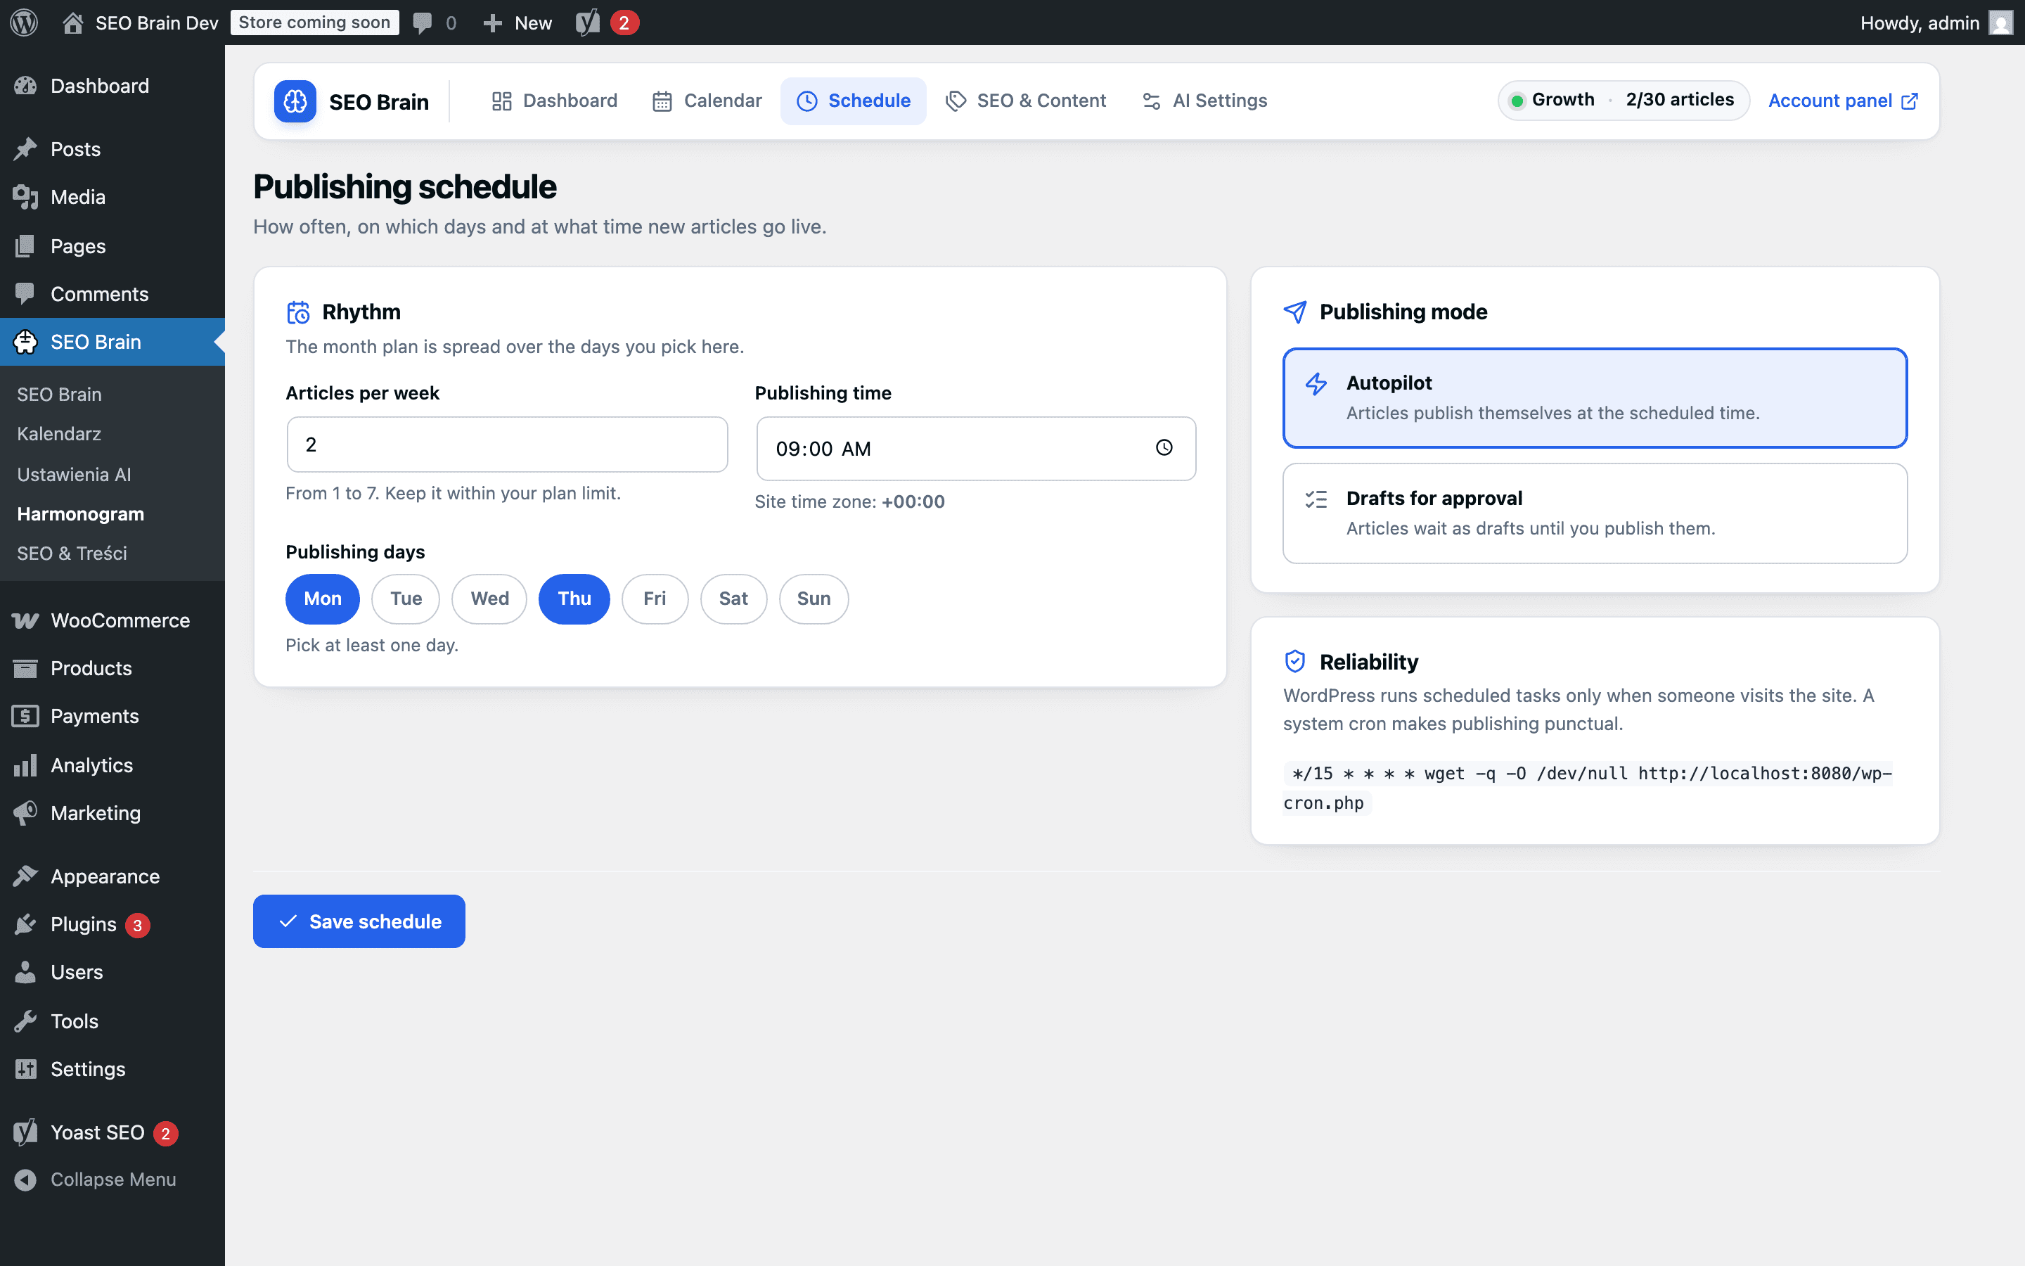Click the Settings sliders icon in sidebar
2025x1266 pixels.
pyautogui.click(x=25, y=1069)
